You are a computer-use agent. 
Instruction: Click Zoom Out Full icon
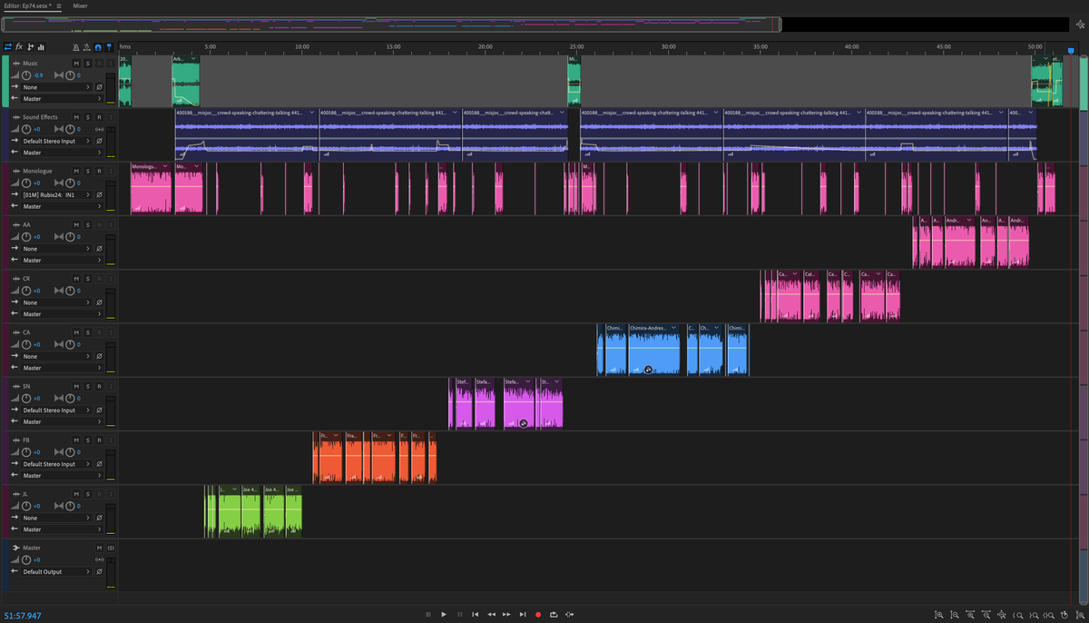coord(1002,615)
